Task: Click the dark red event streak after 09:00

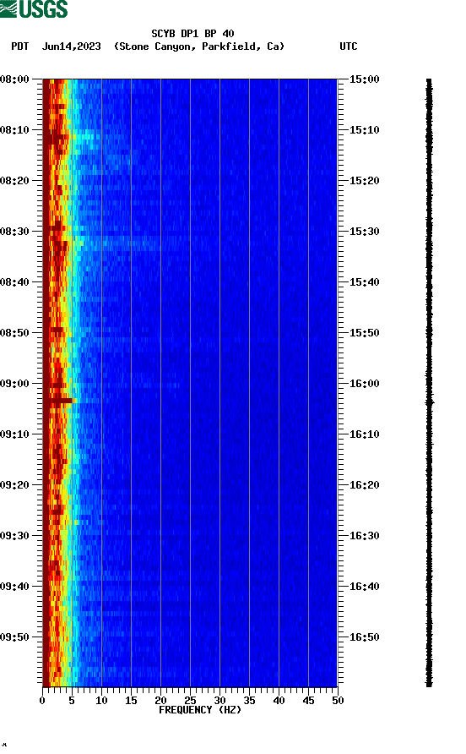Action: point(58,400)
